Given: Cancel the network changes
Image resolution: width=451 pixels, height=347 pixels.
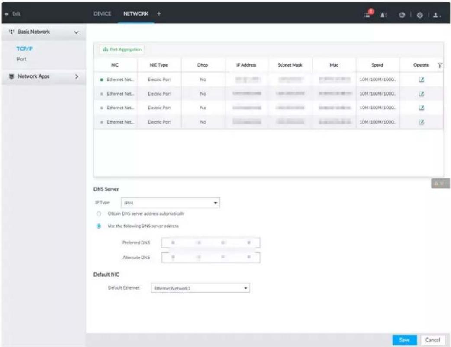Looking at the screenshot, I should click(x=432, y=340).
